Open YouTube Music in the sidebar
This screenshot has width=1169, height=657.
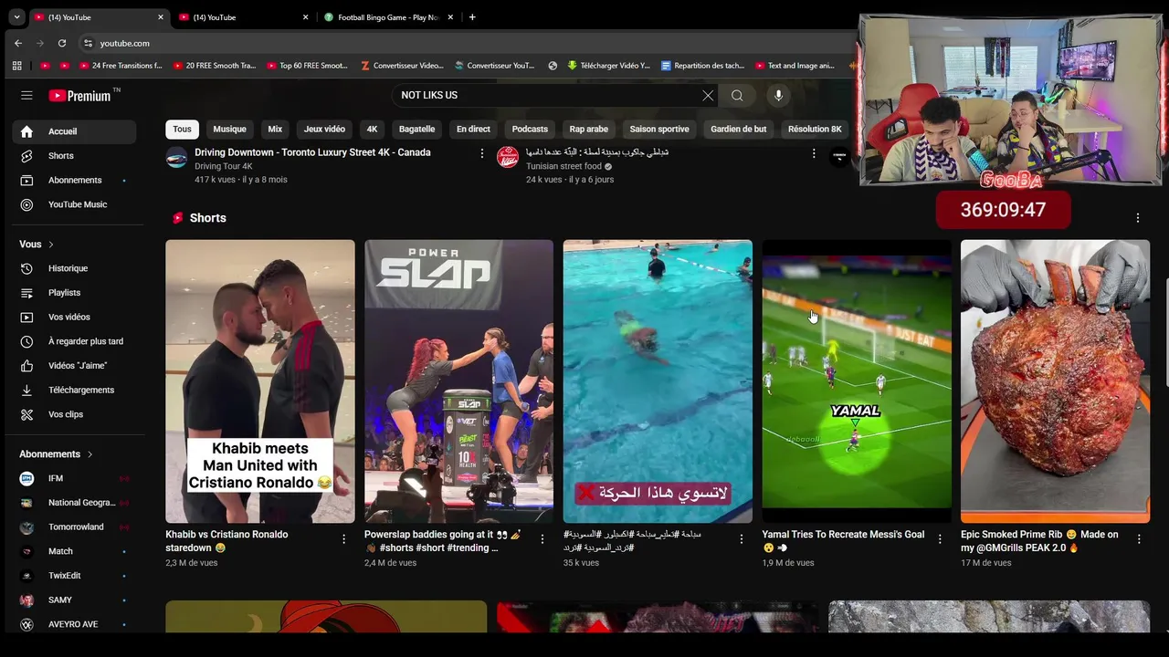coord(75,204)
